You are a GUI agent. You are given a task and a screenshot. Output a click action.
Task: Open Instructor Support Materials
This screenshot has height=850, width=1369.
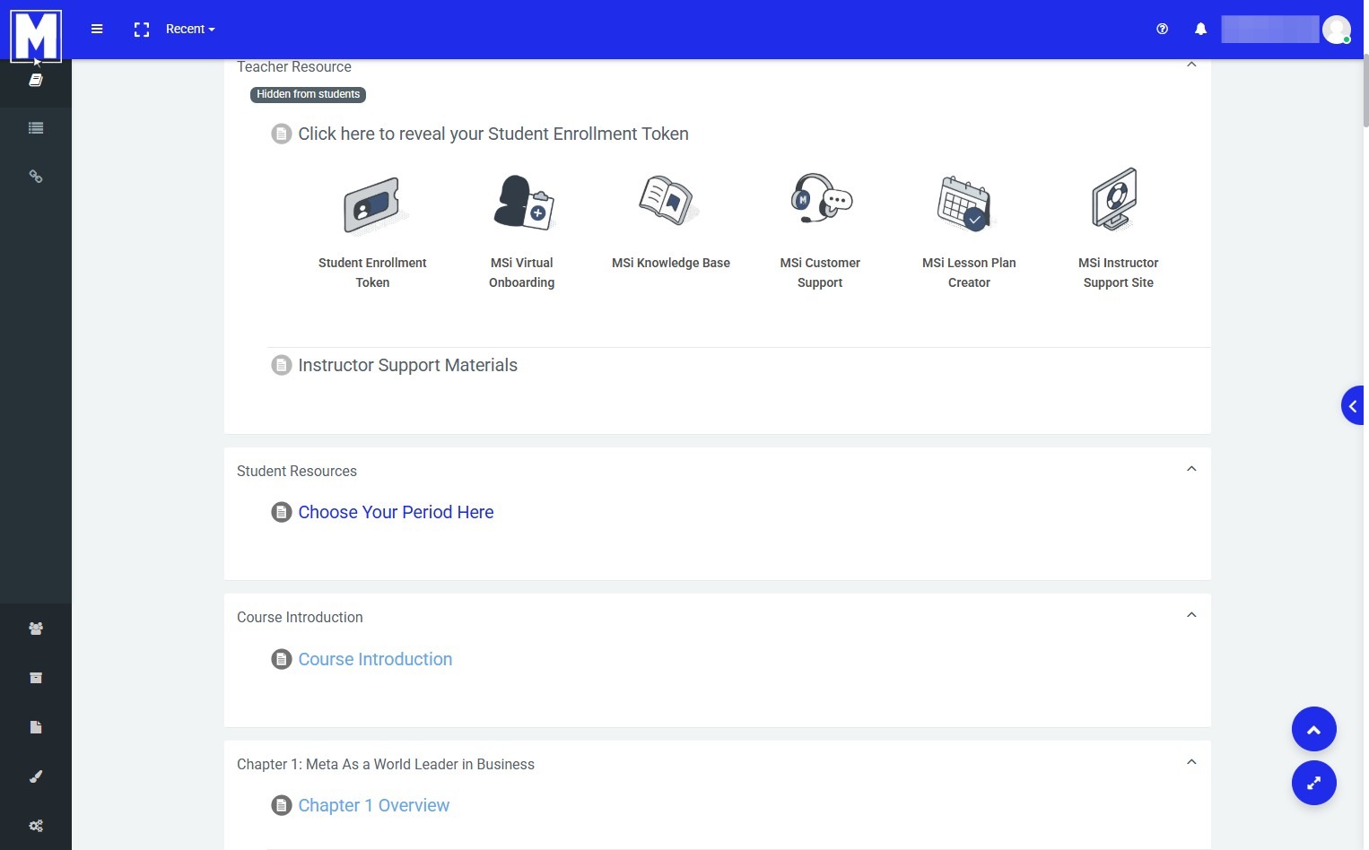(x=407, y=365)
